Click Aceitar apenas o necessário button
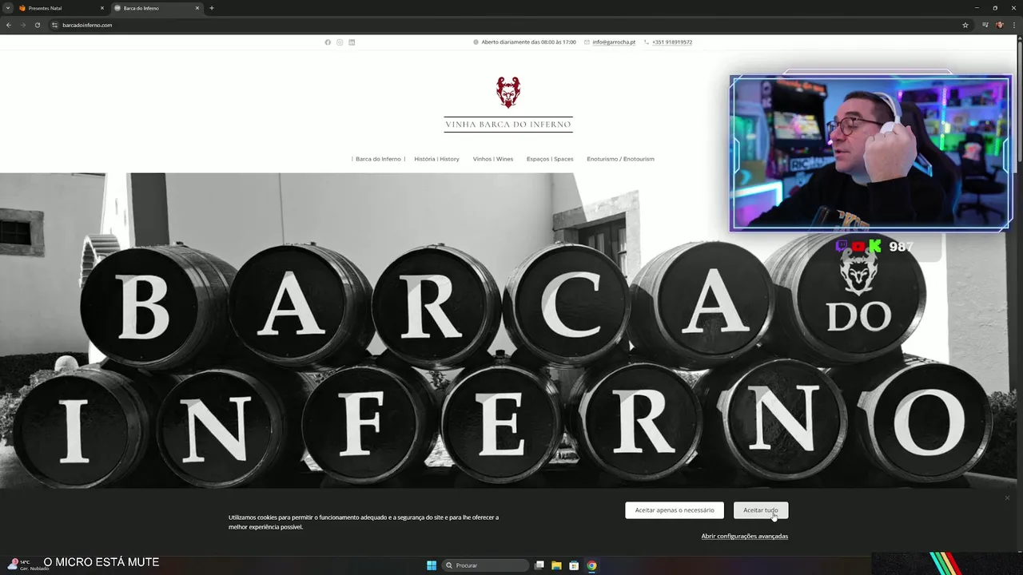Image resolution: width=1023 pixels, height=575 pixels. click(x=675, y=510)
